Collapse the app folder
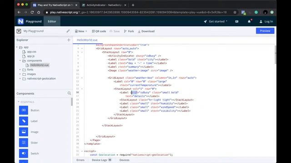The image size is (291, 163). coord(17,47)
